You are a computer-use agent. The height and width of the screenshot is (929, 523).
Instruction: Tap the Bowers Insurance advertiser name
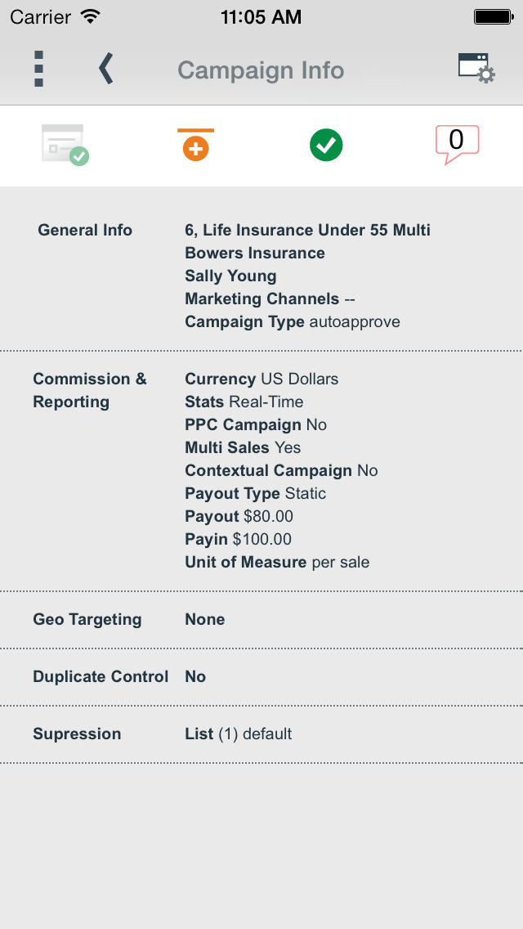coord(255,254)
